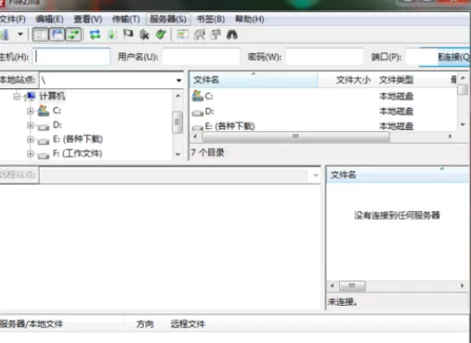Focus the 密码(W) password field

(324, 57)
